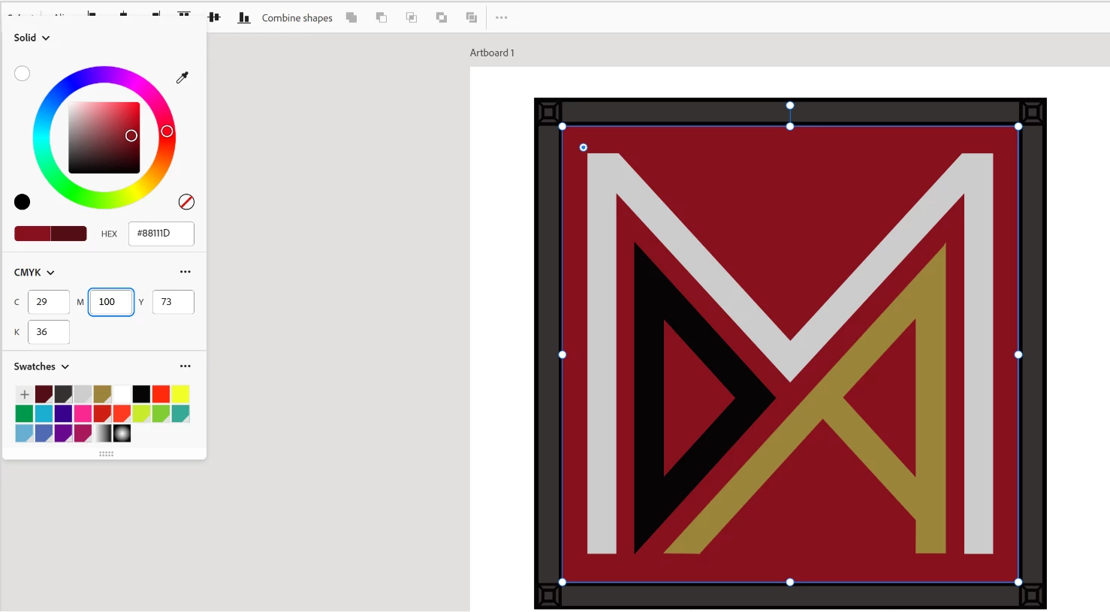Choose the black swatch in the Swatches grid
This screenshot has height=612, width=1110.
141,394
